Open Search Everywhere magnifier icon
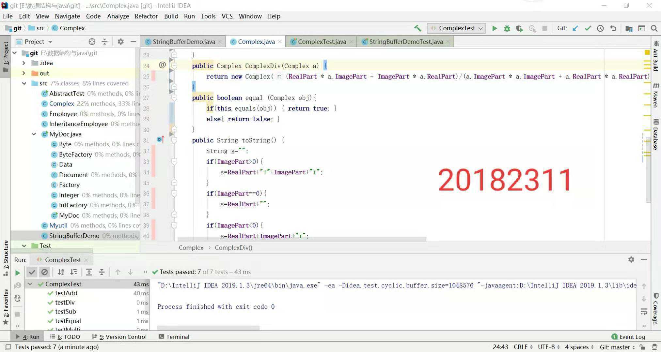The height and width of the screenshot is (352, 661). pos(654,28)
